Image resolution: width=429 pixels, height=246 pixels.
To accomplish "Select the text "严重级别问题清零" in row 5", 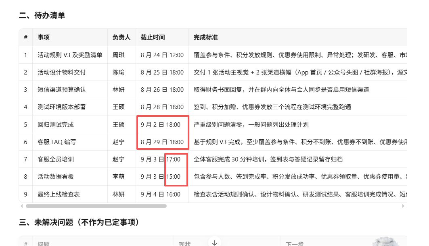I will coord(218,125).
